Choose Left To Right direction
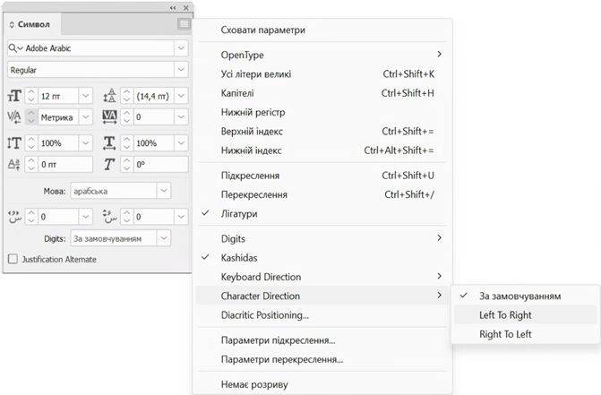The height and width of the screenshot is (395, 601). click(525, 315)
